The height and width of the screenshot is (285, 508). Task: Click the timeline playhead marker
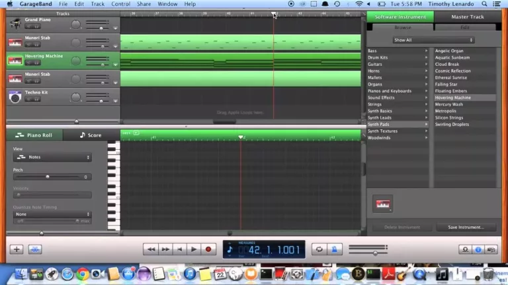(274, 13)
